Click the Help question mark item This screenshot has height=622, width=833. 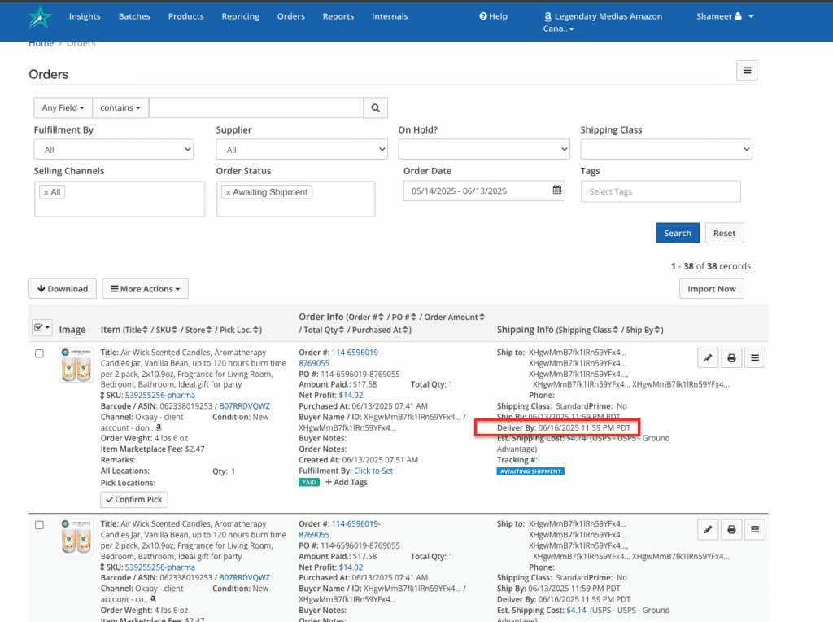pyautogui.click(x=494, y=16)
